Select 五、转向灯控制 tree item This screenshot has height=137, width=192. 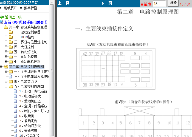point(26,52)
